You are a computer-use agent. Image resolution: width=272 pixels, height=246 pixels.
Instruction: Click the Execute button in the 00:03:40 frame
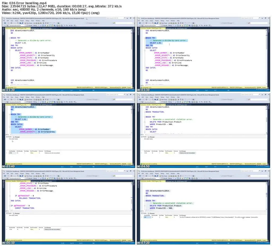tap(30, 102)
